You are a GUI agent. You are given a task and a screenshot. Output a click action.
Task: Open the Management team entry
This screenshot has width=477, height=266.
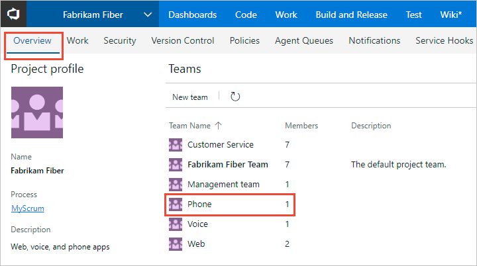[x=223, y=184]
